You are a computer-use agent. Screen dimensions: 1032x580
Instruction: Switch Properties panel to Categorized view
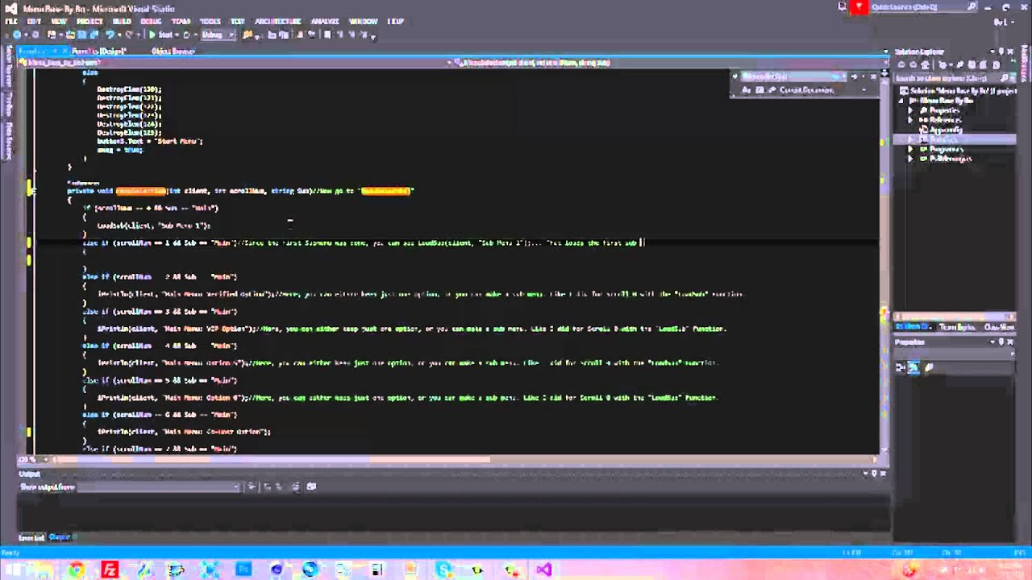coord(901,367)
